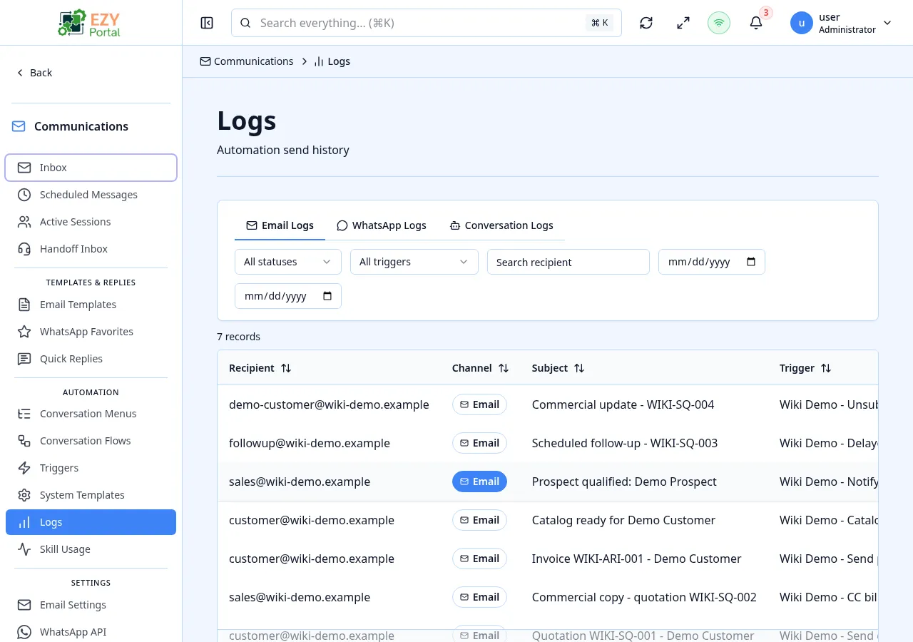Click Logs breadcrumb item
Viewport: 913px width, 642px height.
332,61
